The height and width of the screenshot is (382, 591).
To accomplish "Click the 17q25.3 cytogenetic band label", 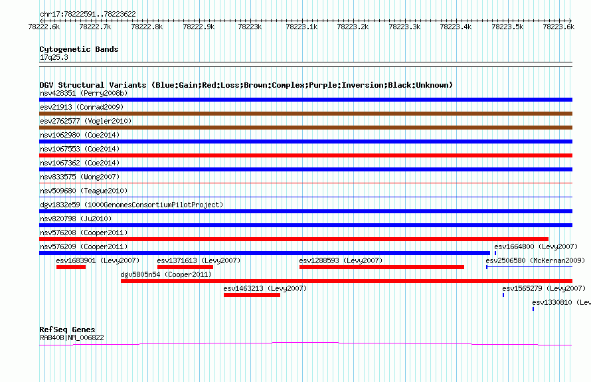I will (54, 57).
